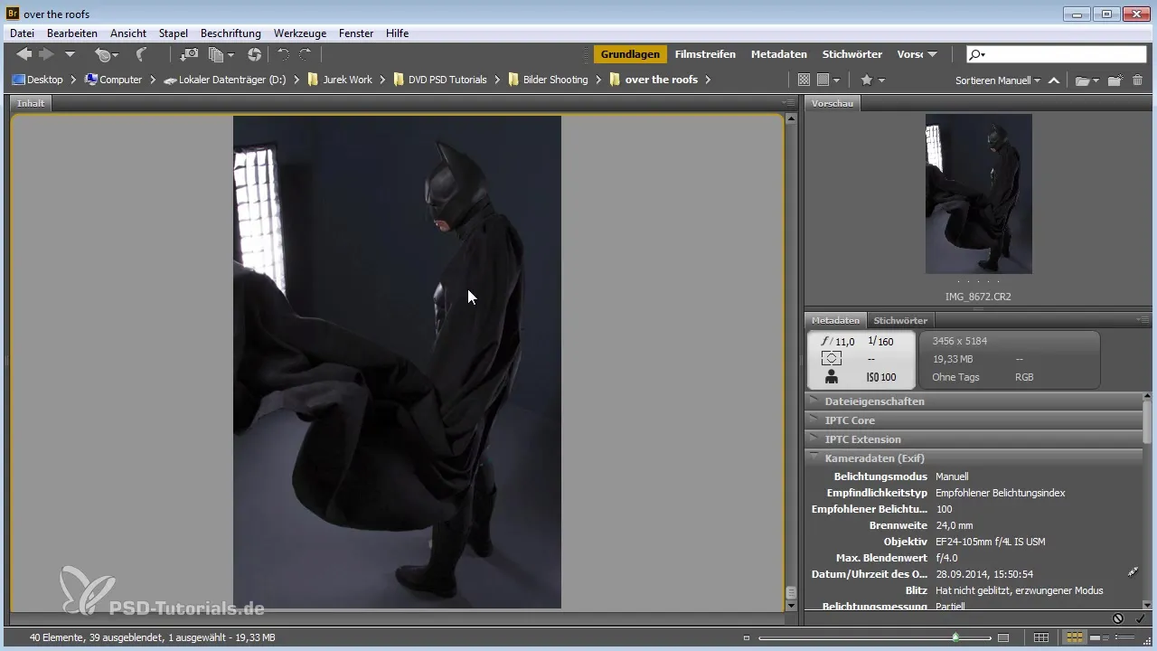Lock thumbnail grid icon
The image size is (1157, 651).
tap(1041, 637)
